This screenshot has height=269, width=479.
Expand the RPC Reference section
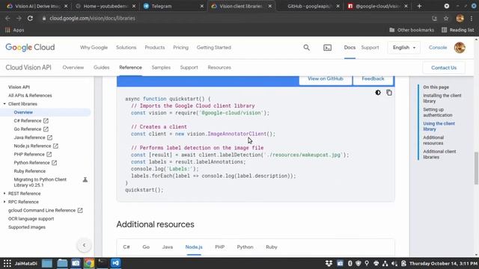4,202
